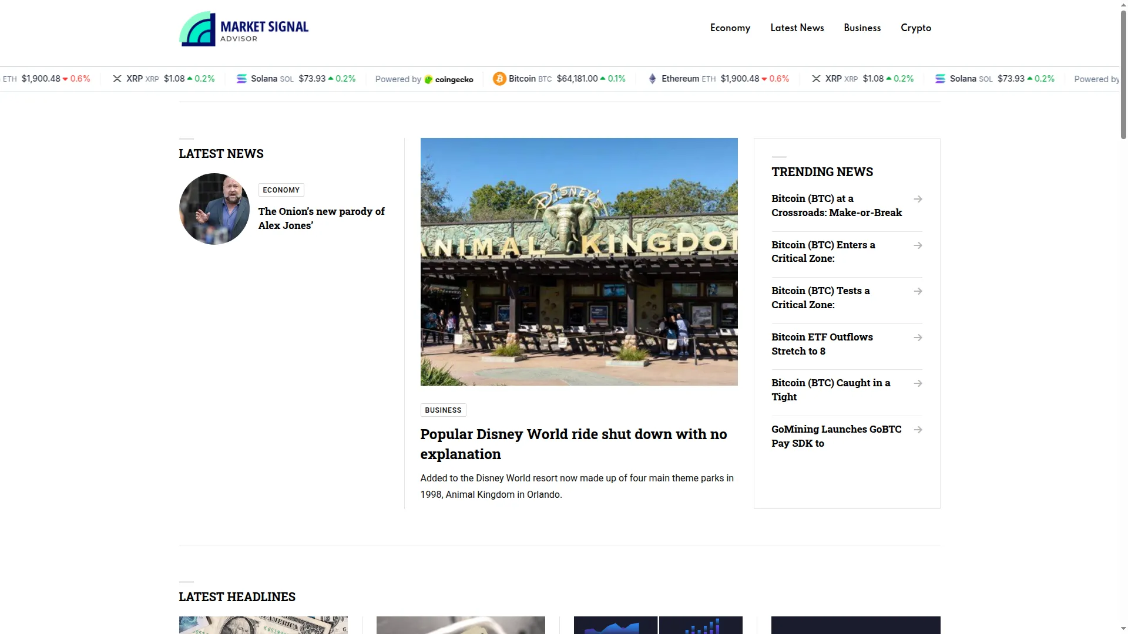Click the arrow beside "Bitcoin (BTC) Tests a Critical Zone"
Image resolution: width=1128 pixels, height=634 pixels.
pyautogui.click(x=918, y=291)
